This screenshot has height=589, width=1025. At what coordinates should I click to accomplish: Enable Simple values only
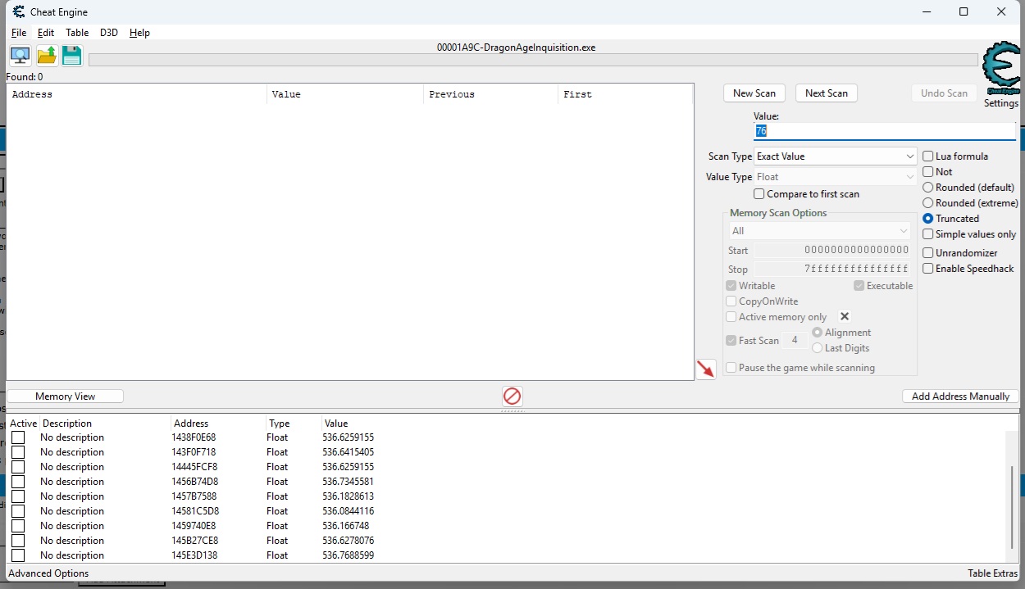pyautogui.click(x=928, y=234)
